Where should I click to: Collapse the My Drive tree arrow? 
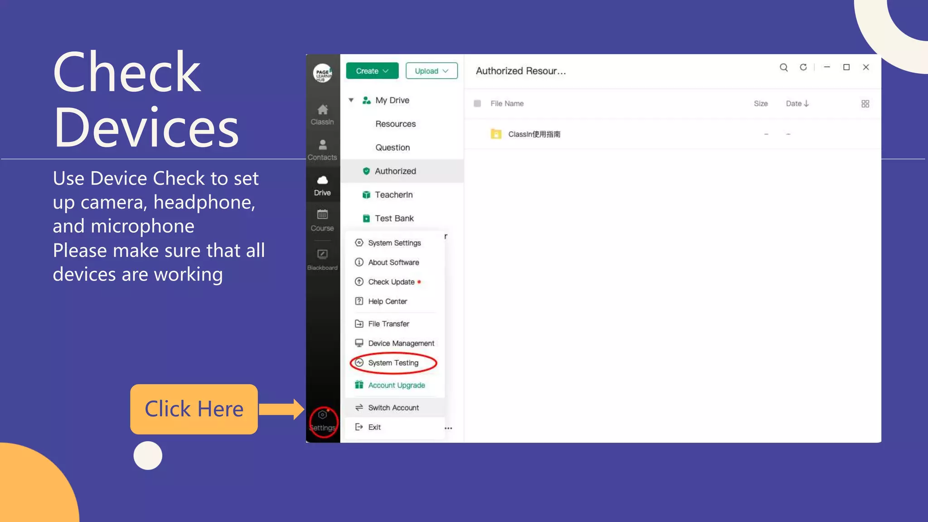coord(351,100)
